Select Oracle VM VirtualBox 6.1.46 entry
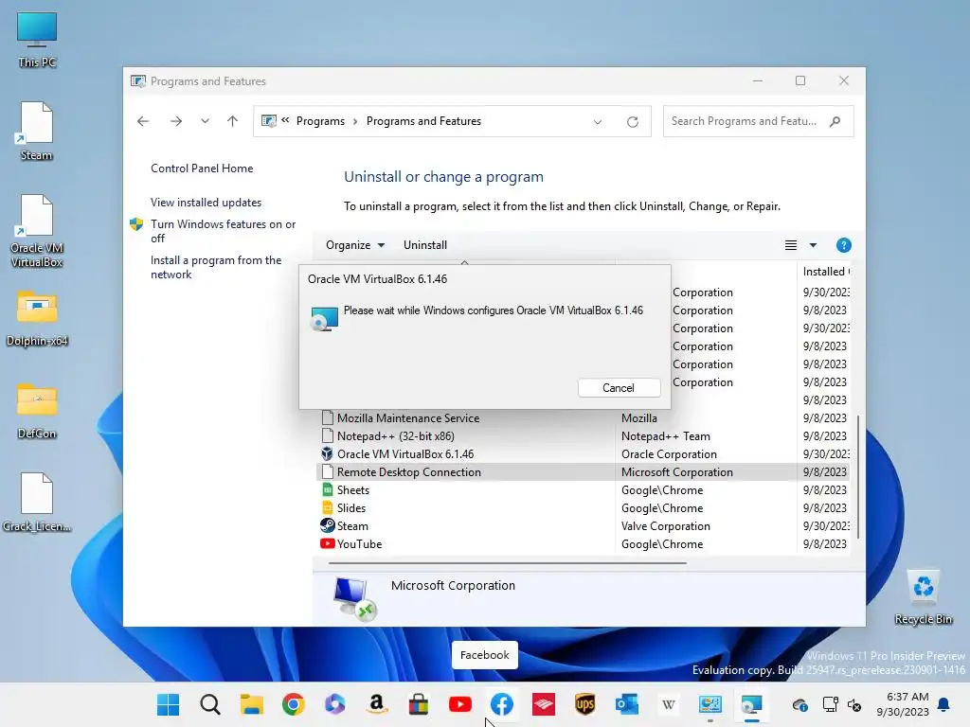The width and height of the screenshot is (970, 727). click(x=583, y=453)
